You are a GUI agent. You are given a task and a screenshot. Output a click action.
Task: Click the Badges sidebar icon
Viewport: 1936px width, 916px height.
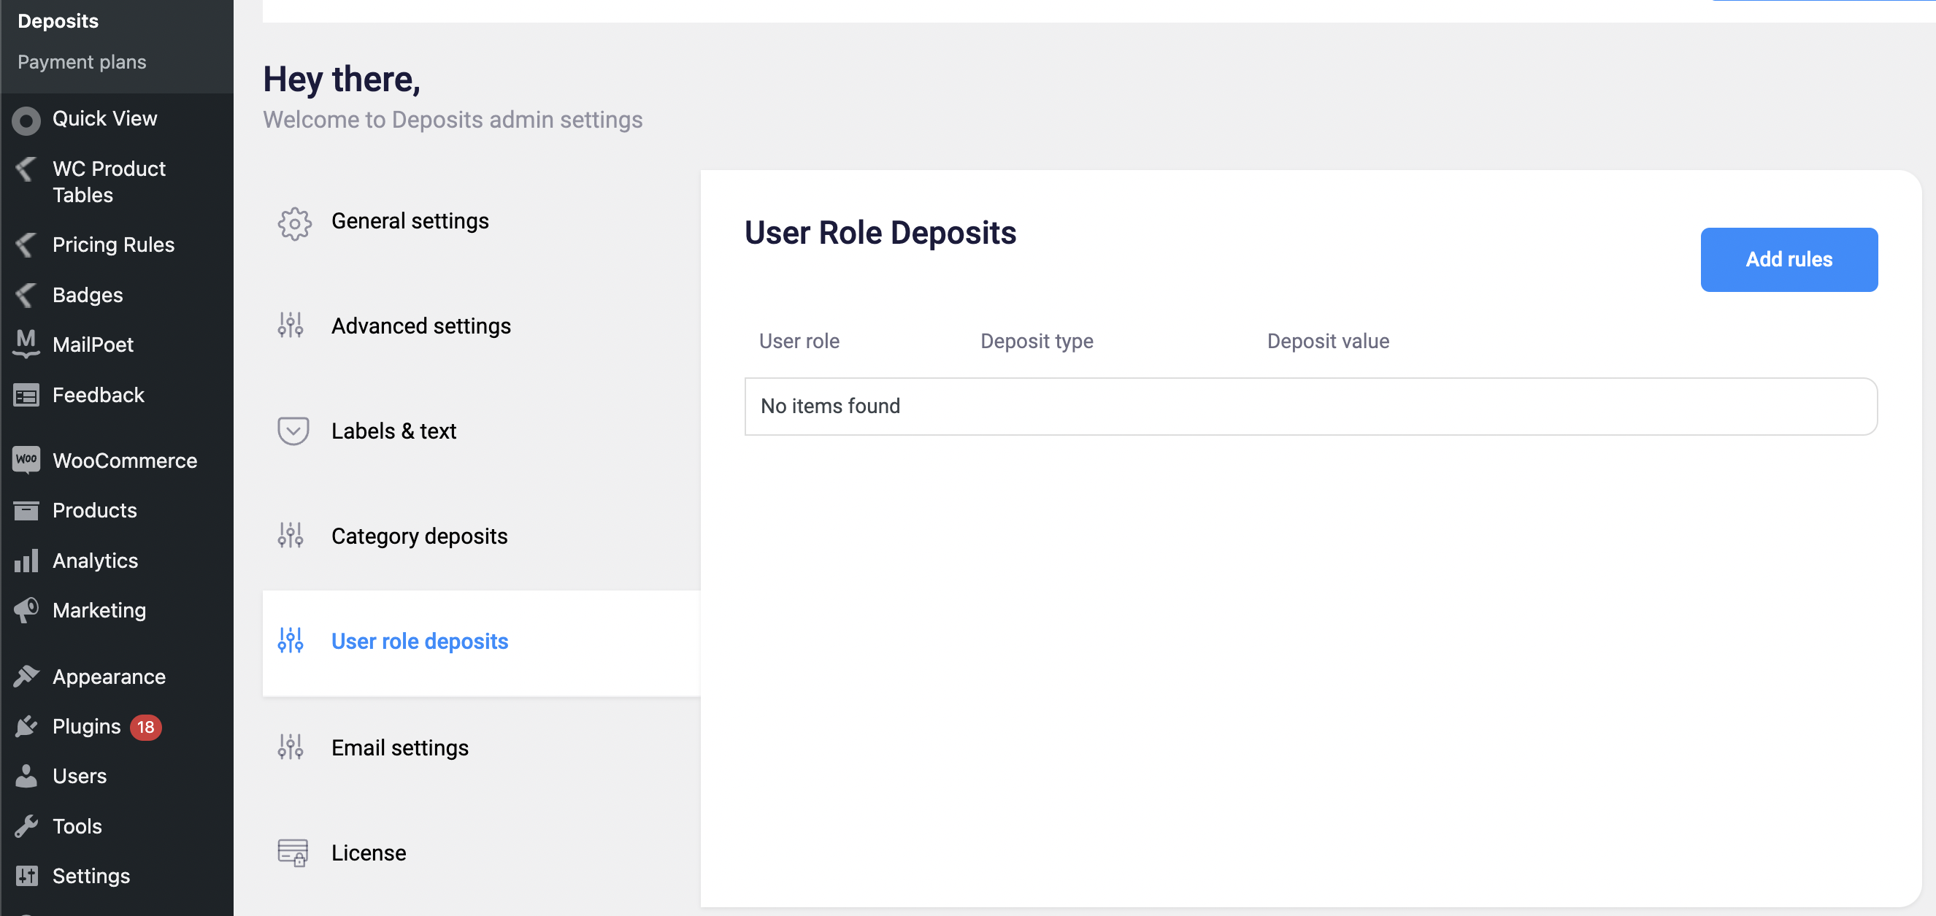pyautogui.click(x=26, y=295)
